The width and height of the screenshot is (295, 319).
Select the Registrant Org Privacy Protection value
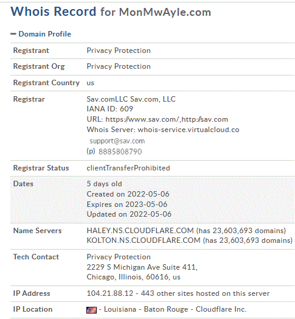click(x=119, y=66)
